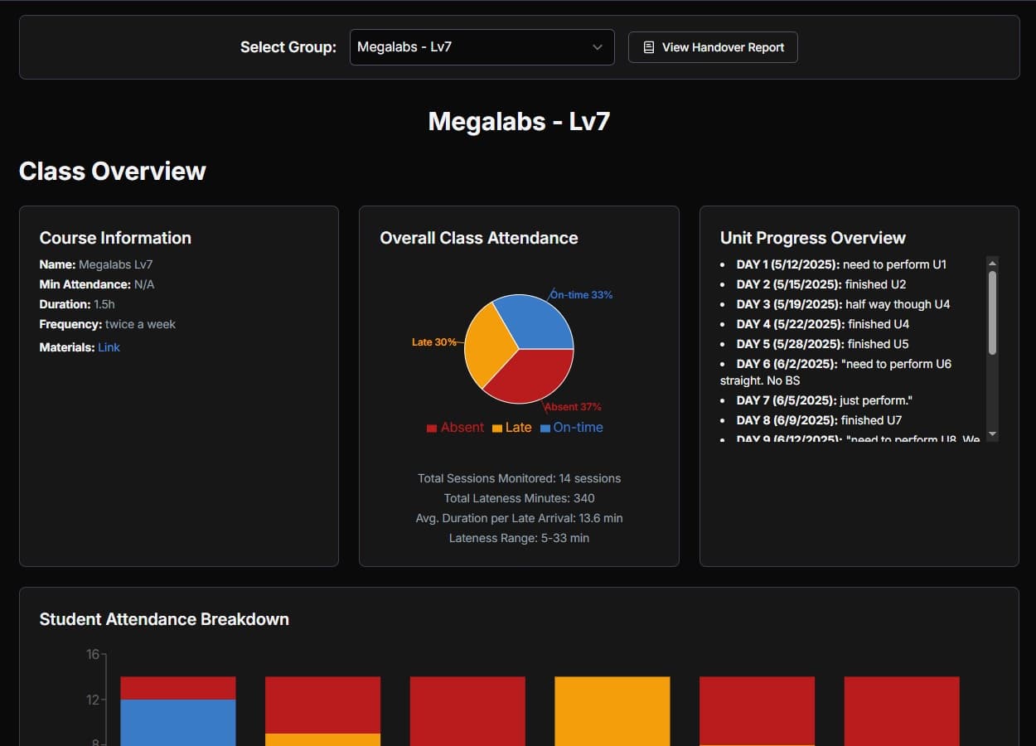Viewport: 1036px width, 746px height.
Task: Click the Total Lateness Minutes stat
Action: coord(519,498)
